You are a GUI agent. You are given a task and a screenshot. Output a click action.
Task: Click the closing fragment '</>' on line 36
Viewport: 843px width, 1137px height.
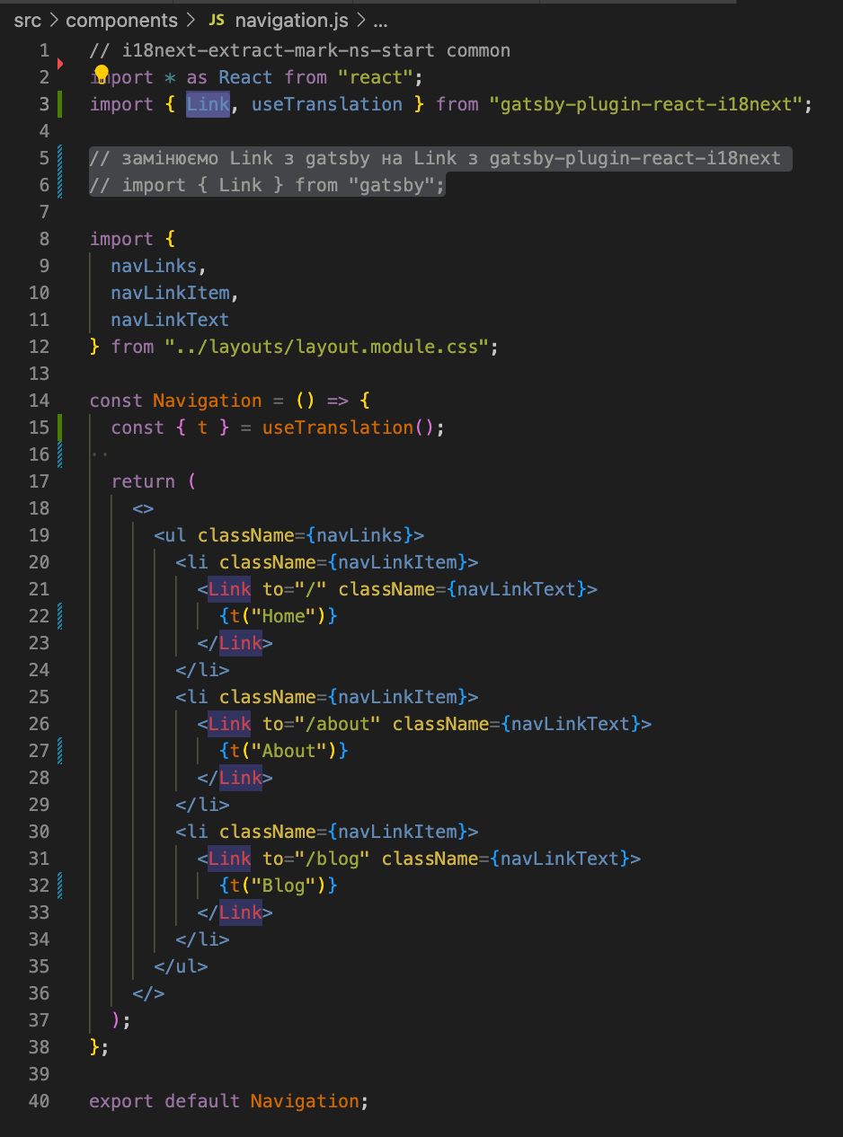tap(149, 993)
